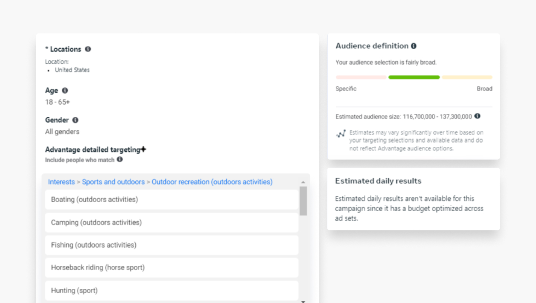536x303 pixels.
Task: Choose Camping (outdoors activities) interest
Action: 171,222
